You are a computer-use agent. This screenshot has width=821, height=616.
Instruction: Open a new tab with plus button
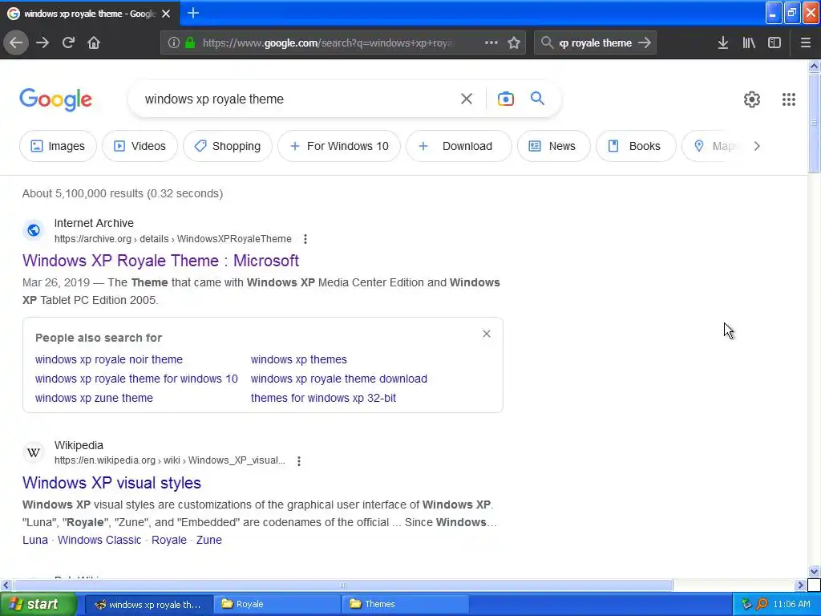coord(193,13)
